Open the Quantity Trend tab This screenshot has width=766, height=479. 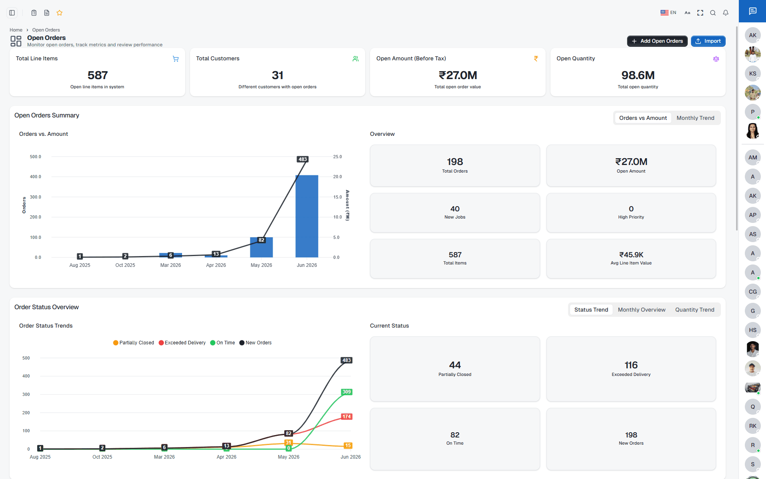click(695, 310)
